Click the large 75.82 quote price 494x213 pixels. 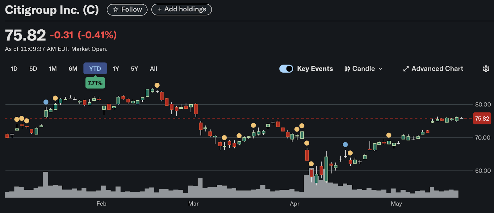tap(25, 35)
